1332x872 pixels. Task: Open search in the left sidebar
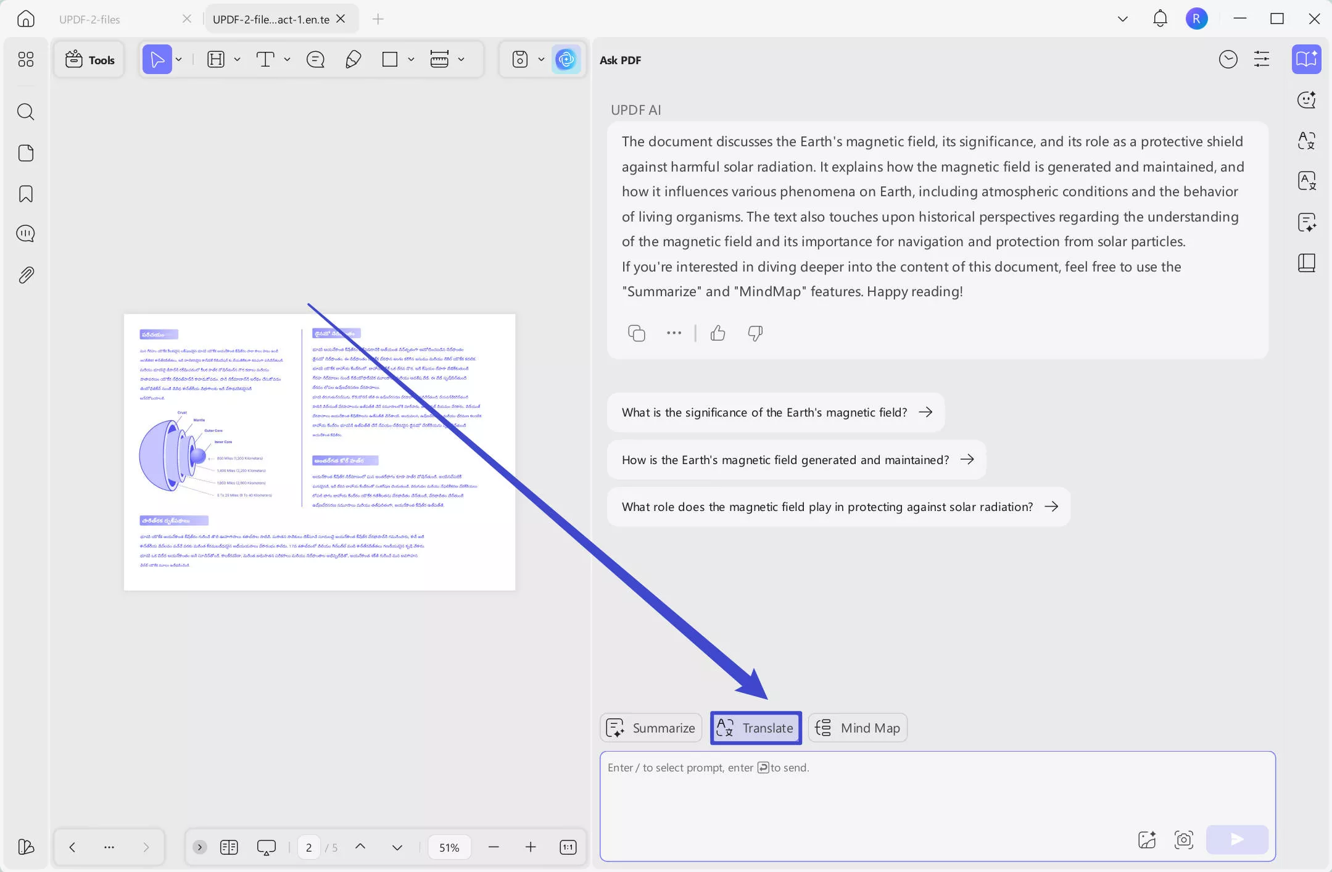click(26, 112)
